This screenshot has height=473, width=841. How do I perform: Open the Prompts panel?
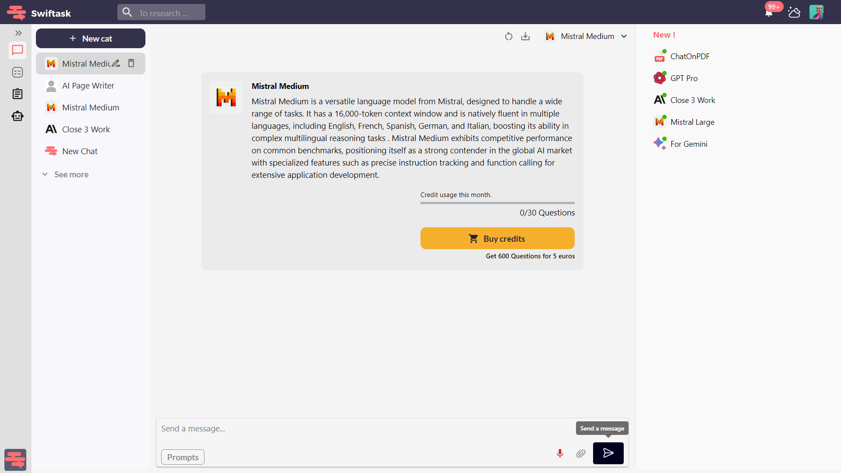(182, 457)
